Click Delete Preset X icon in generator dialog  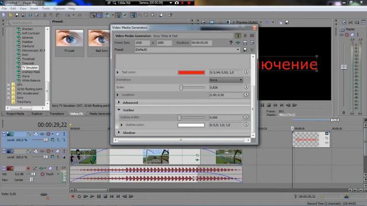coord(252,50)
